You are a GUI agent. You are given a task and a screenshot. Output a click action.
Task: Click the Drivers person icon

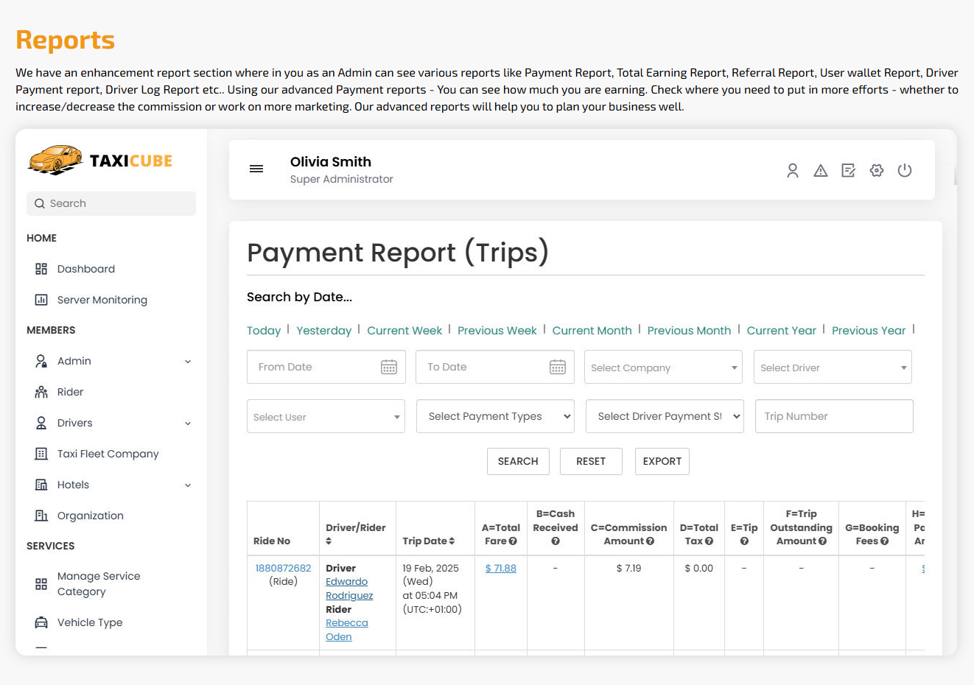click(41, 423)
